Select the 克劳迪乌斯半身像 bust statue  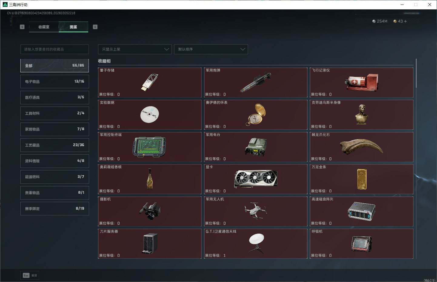click(362, 115)
